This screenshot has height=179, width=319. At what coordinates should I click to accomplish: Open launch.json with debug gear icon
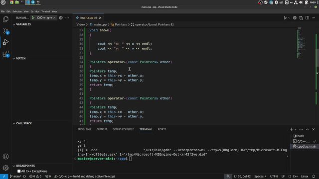(61, 18)
